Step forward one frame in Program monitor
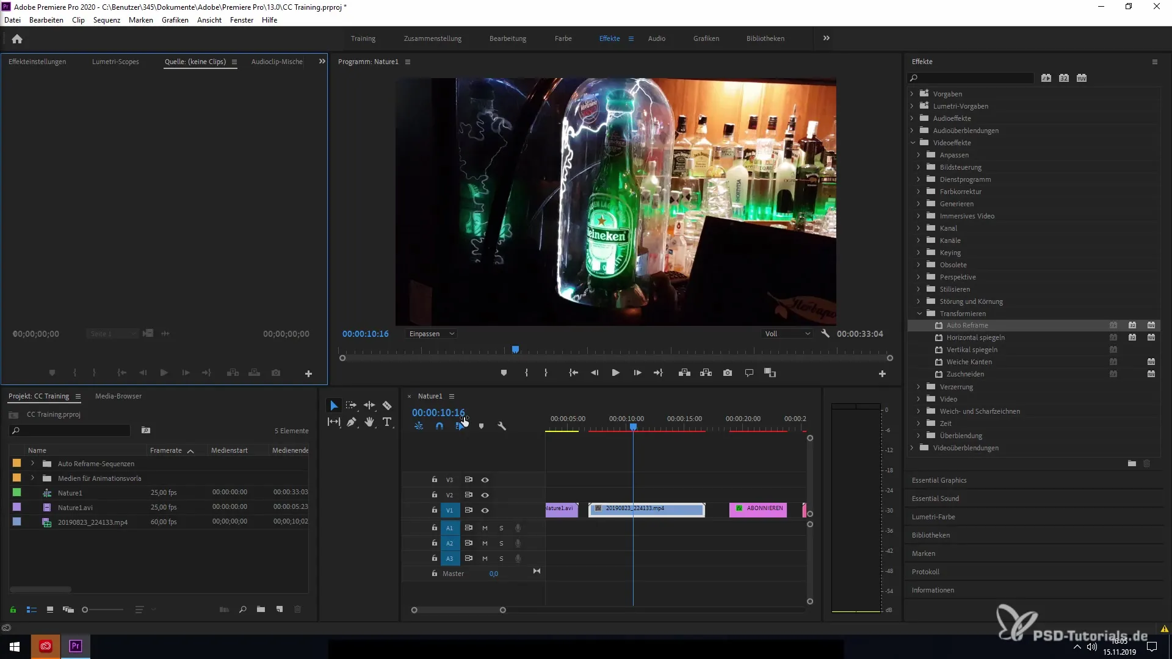This screenshot has width=1172, height=659. click(637, 373)
